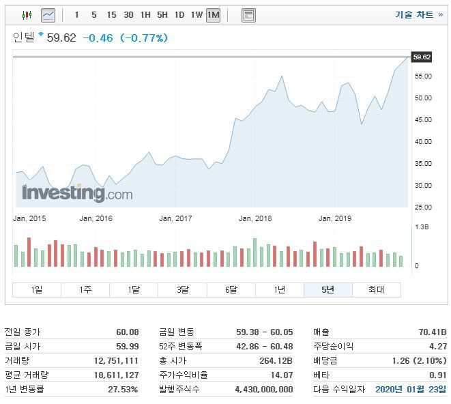Click the 매출 value 70.41B

pos(433,332)
